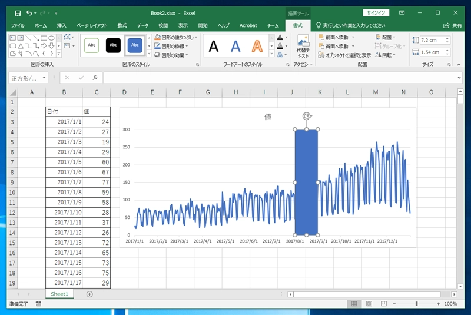Apply the black filled Abc shape style
This screenshot has width=471, height=315.
click(113, 45)
